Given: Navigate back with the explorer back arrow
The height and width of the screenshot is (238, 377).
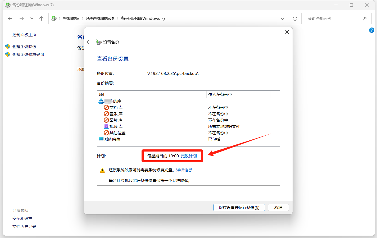Looking at the screenshot, I should [10, 19].
